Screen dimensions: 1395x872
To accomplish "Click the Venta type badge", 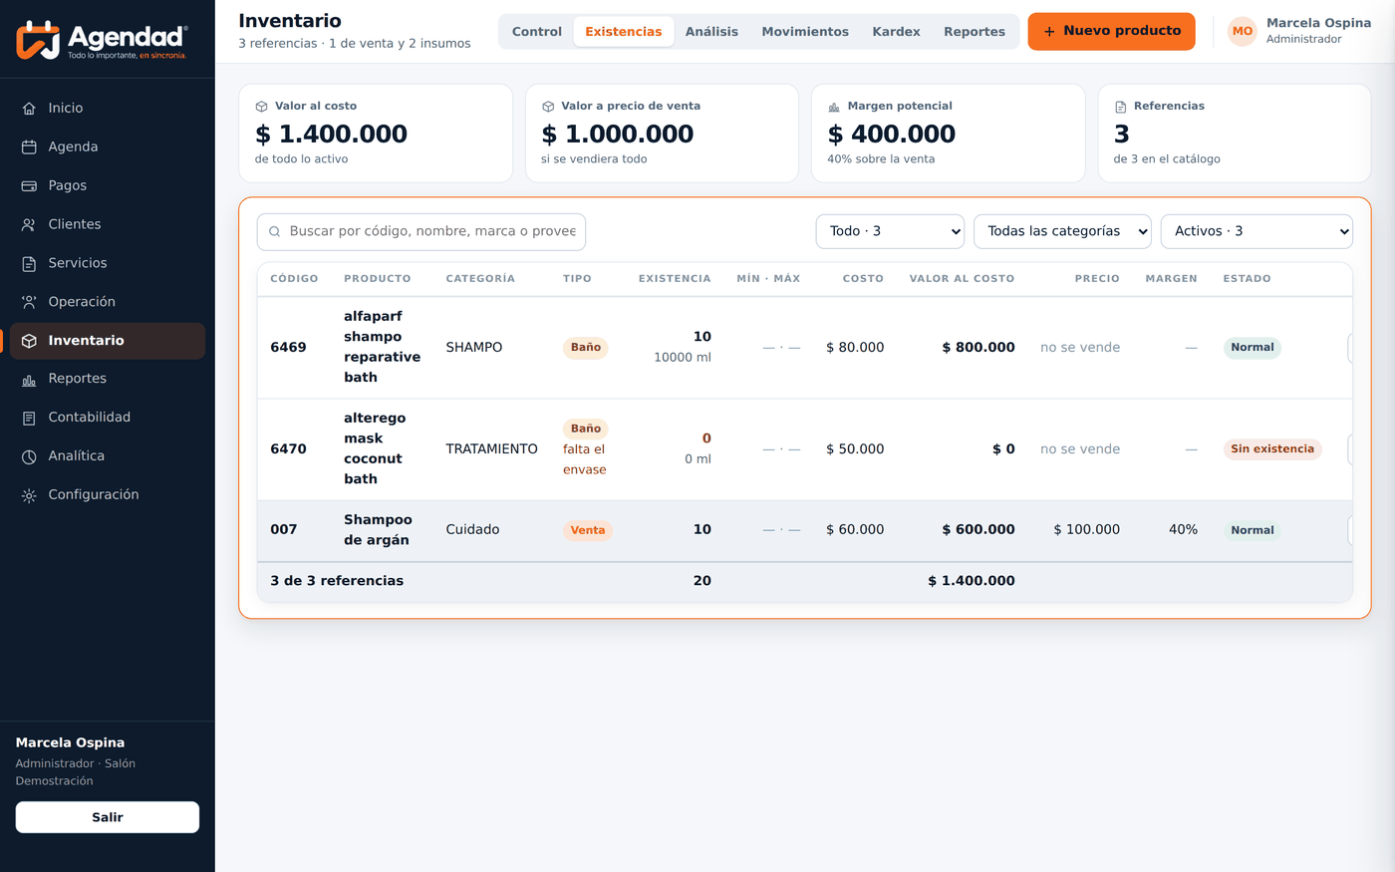I will pos(588,530).
